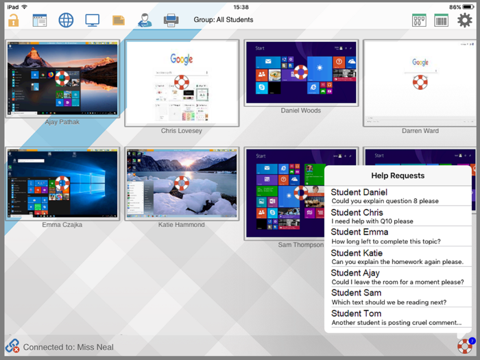This screenshot has height=360, width=480.
Task: Toggle the help requests lifebuoy with badge
Action: (x=466, y=346)
